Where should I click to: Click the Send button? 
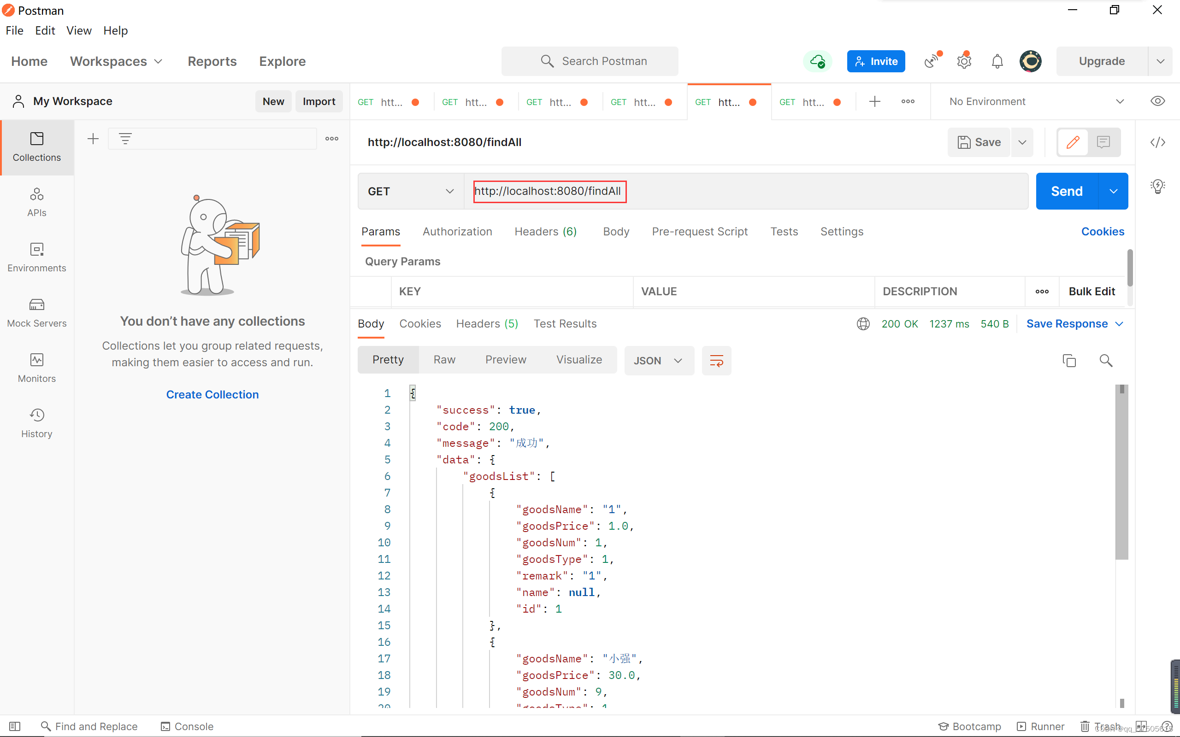[x=1067, y=191]
